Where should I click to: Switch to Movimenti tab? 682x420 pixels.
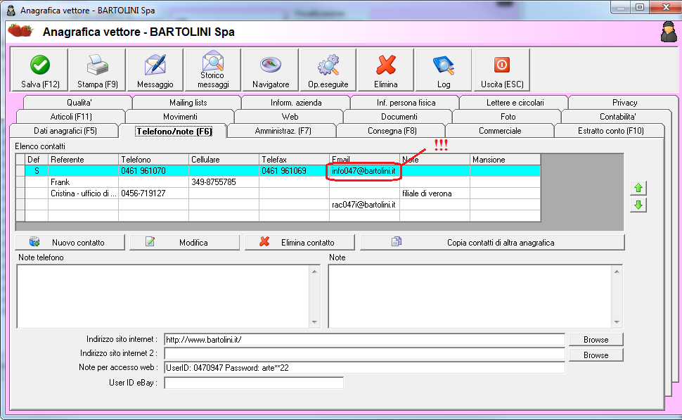180,117
